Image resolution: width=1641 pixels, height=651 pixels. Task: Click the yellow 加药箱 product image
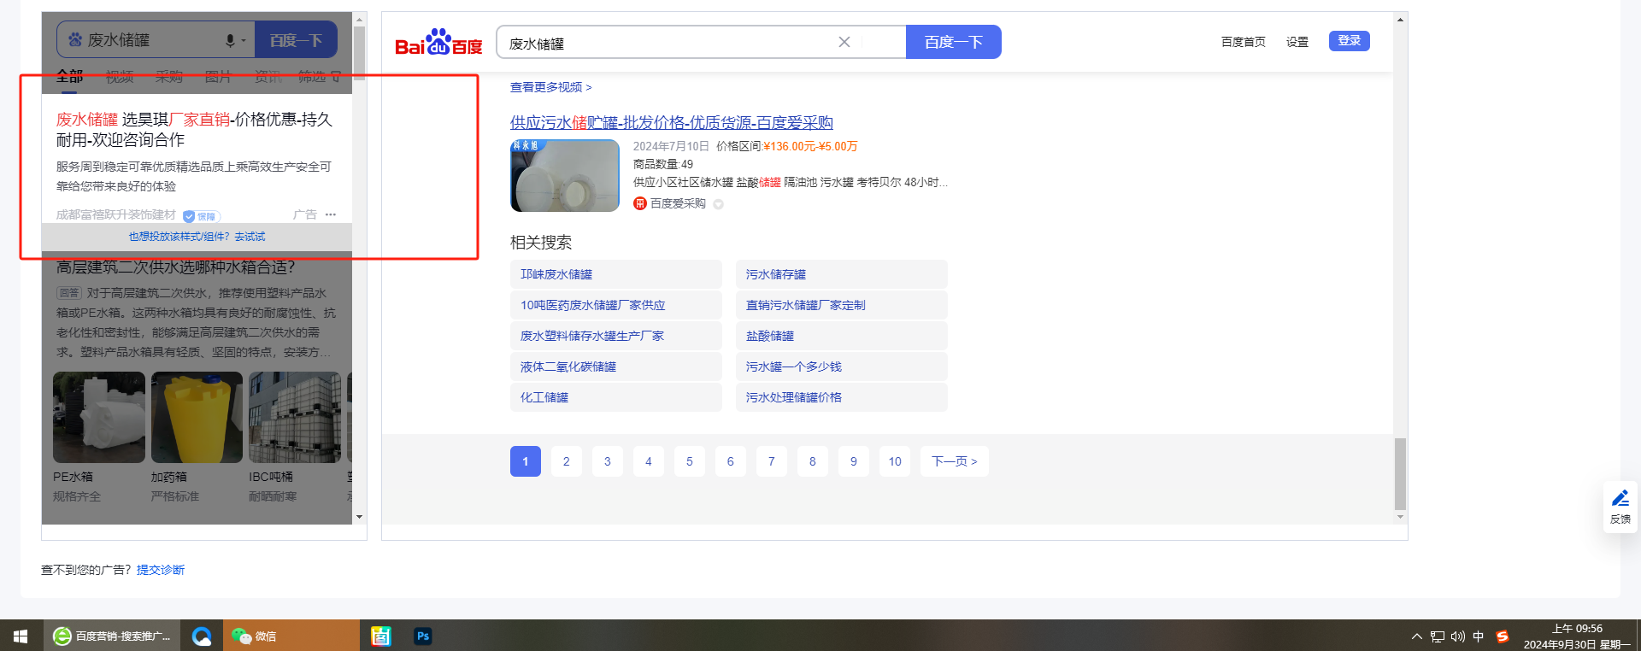(197, 417)
